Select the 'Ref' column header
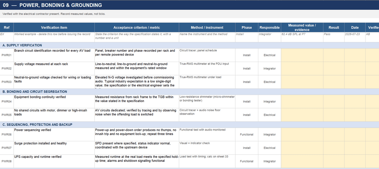The width and height of the screenshot is (379, 169). point(7,27)
